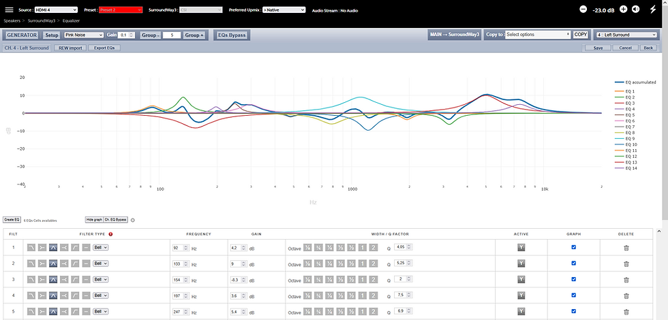Set filter 5 width to 1 octave
668x320 pixels.
pyautogui.click(x=362, y=311)
